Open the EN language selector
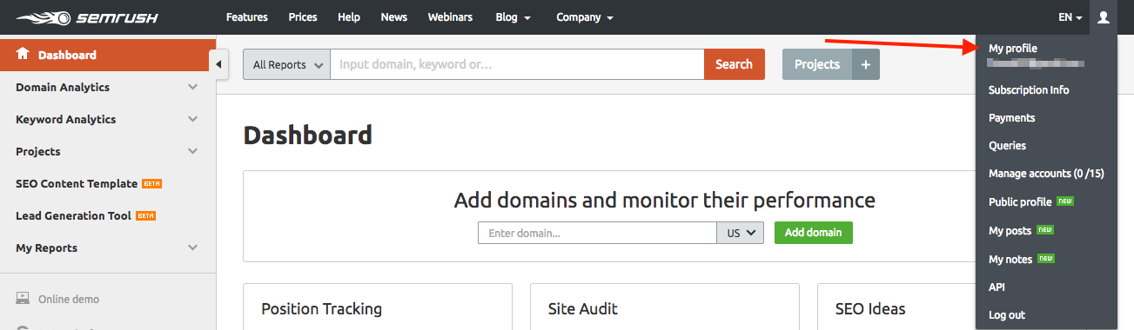Viewport: 1134px width, 330px height. (1070, 17)
